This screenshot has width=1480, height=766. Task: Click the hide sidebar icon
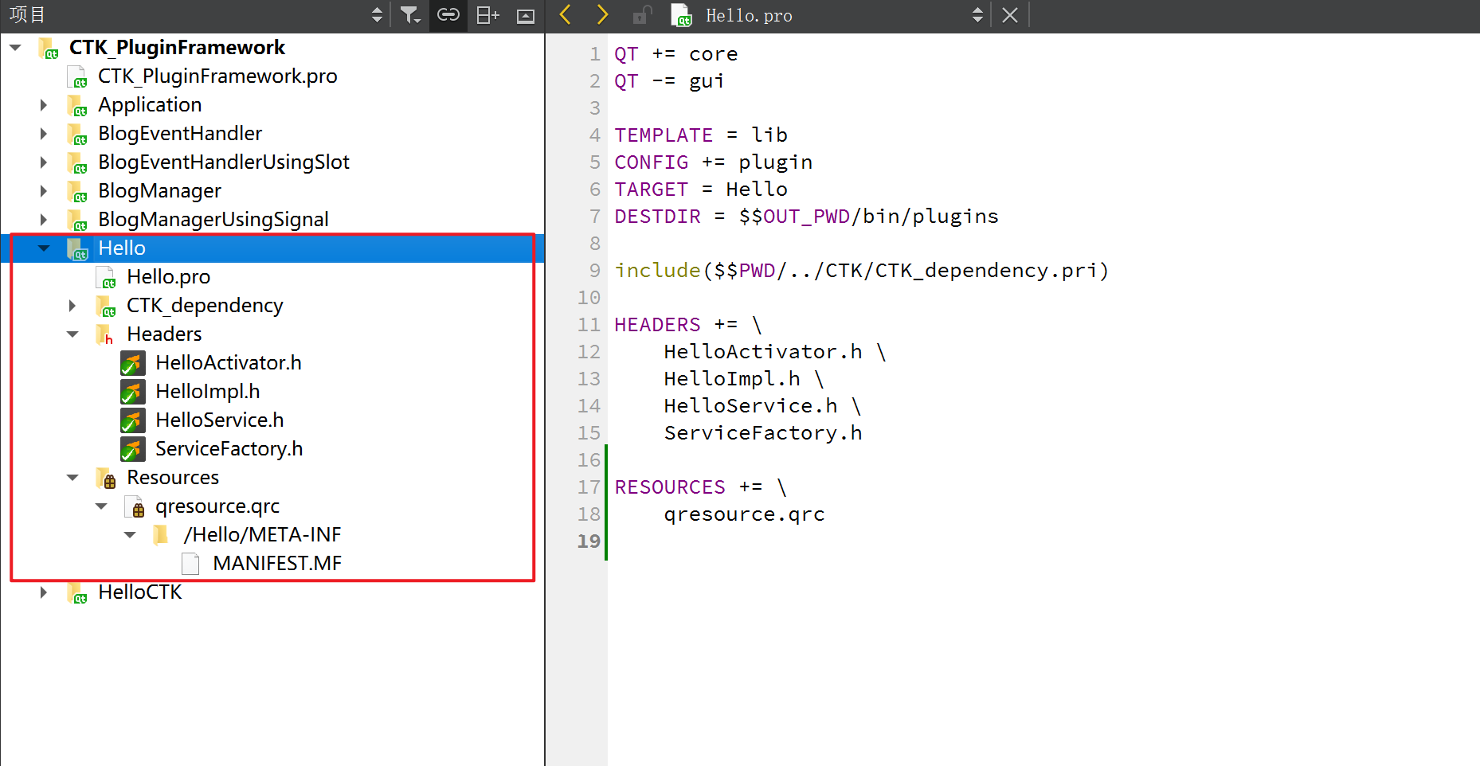click(x=525, y=15)
